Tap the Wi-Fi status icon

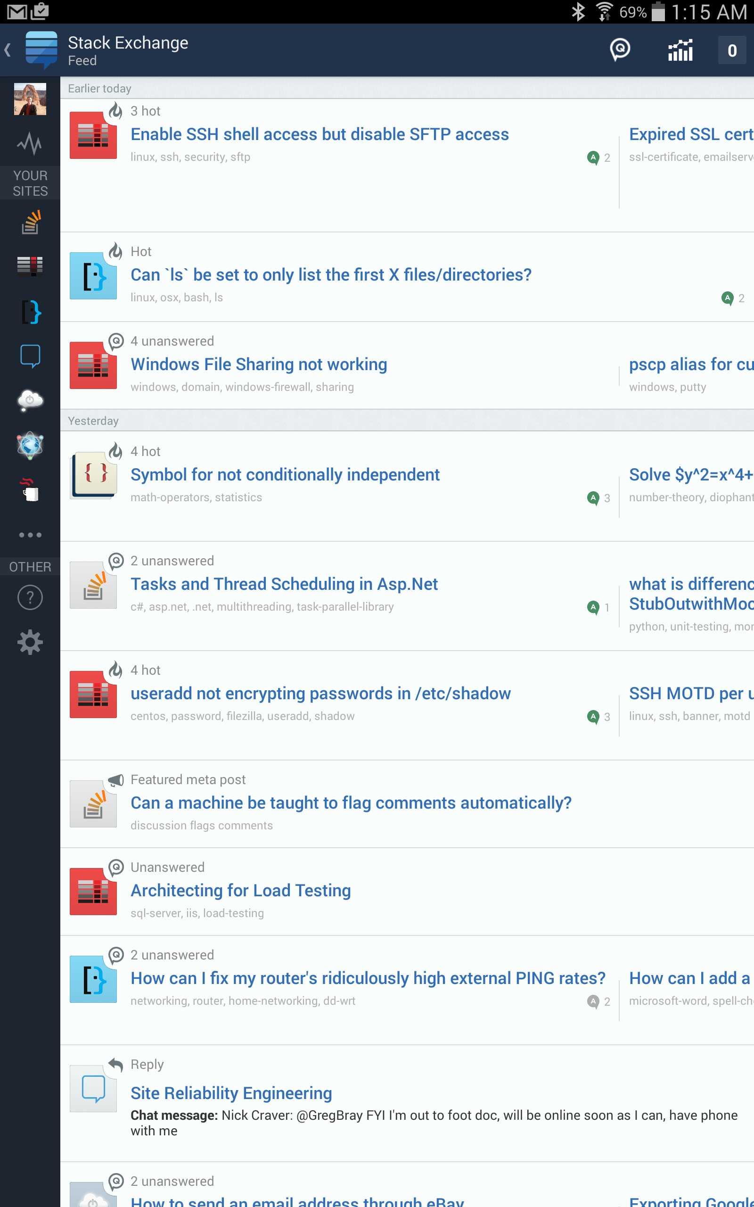(x=604, y=11)
